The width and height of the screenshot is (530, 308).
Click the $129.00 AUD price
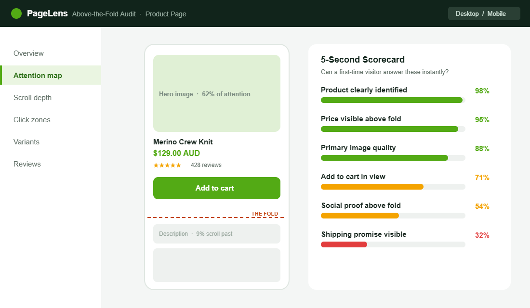pyautogui.click(x=176, y=153)
